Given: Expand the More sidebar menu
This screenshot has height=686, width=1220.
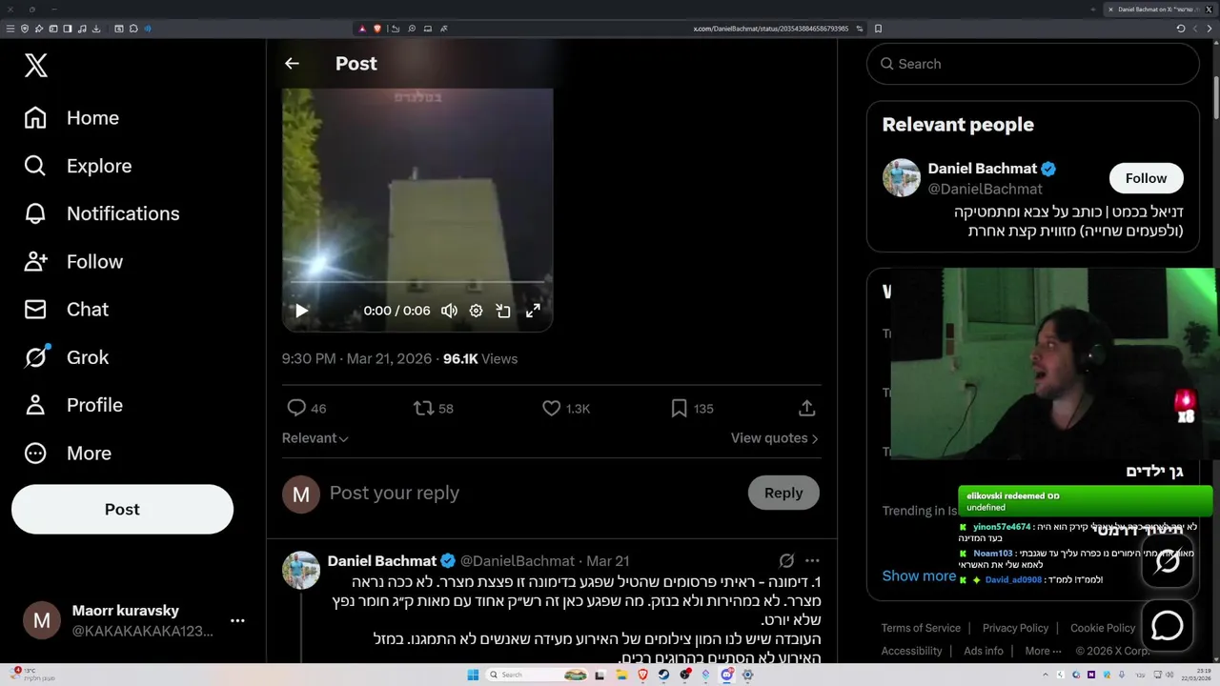Looking at the screenshot, I should click(x=68, y=454).
